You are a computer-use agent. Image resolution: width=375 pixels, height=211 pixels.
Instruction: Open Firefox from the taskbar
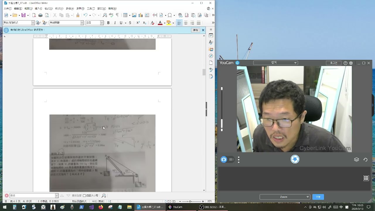[101, 207]
